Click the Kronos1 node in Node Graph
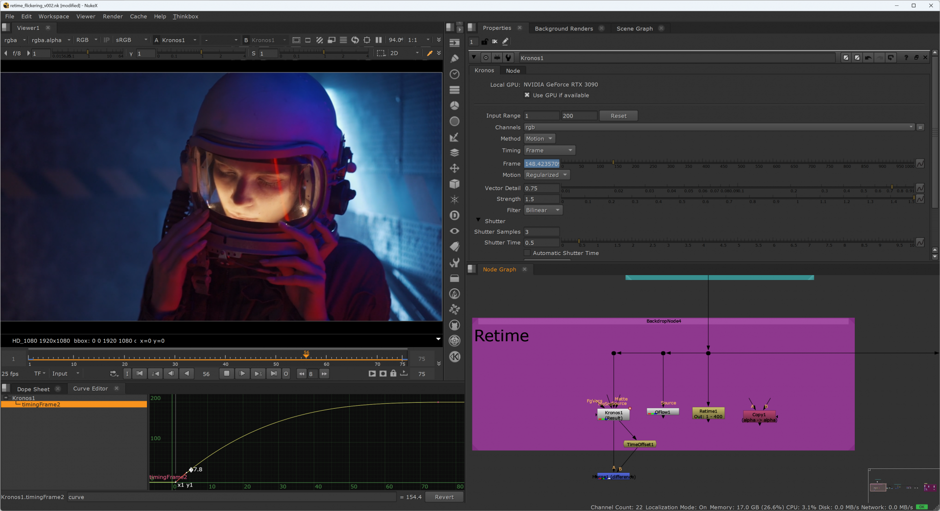Screen dimensions: 940x511 coord(613,415)
